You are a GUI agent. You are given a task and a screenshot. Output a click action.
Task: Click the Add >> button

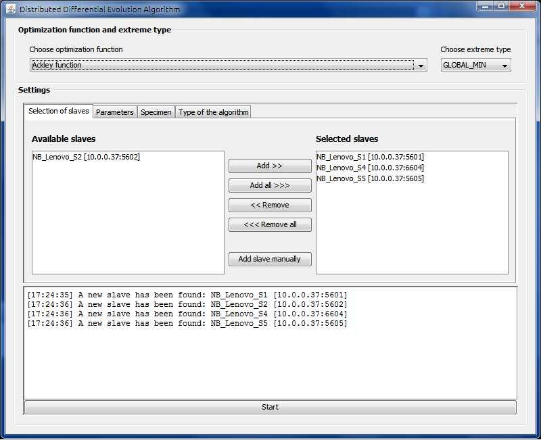pyautogui.click(x=270, y=166)
